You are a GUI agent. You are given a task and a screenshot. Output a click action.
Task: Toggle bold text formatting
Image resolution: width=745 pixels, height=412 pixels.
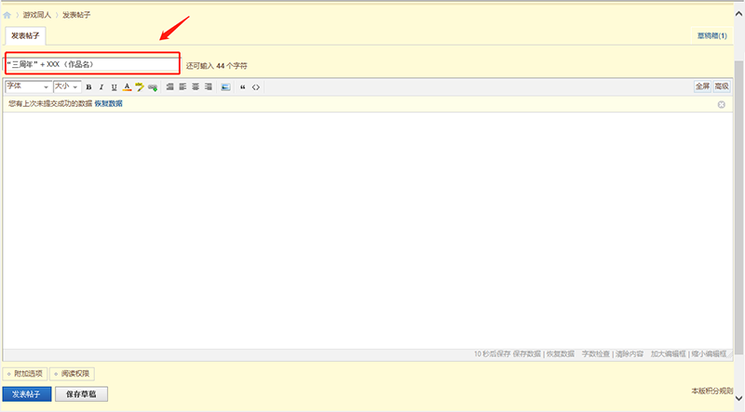[x=88, y=86]
